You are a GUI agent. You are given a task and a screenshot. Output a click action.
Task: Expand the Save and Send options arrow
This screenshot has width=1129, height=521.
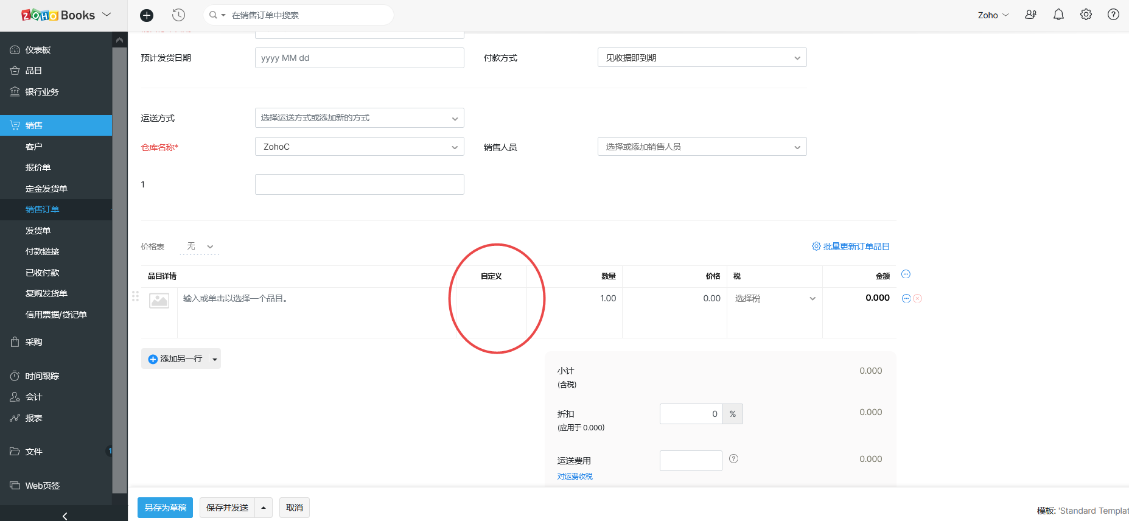264,508
